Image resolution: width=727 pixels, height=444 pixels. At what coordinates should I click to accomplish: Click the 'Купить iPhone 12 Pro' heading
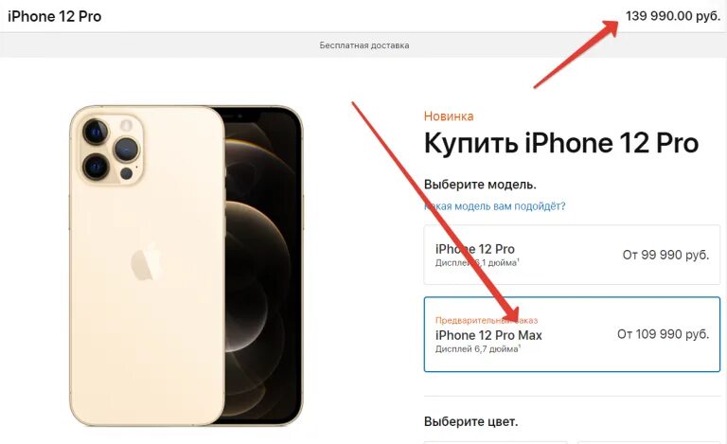point(561,143)
